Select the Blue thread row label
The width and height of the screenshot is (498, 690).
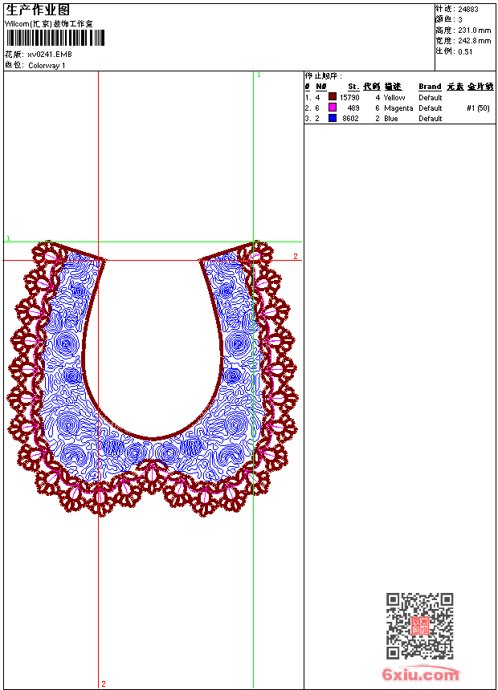pos(390,119)
